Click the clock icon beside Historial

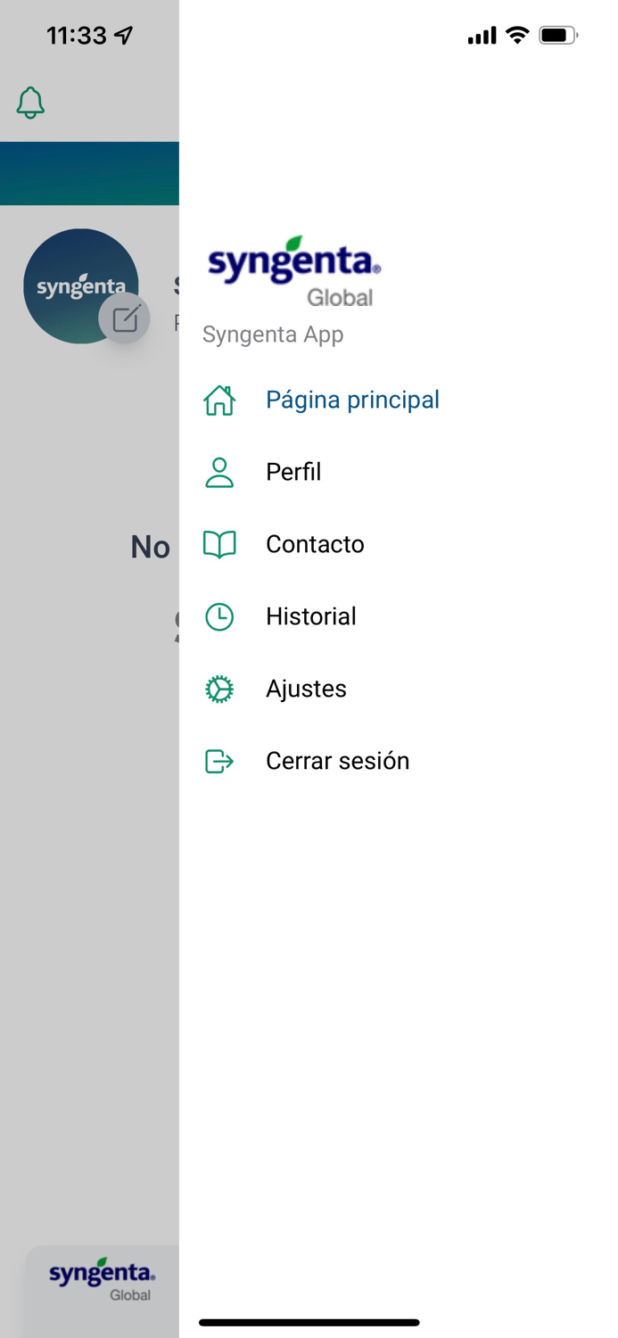tap(218, 616)
